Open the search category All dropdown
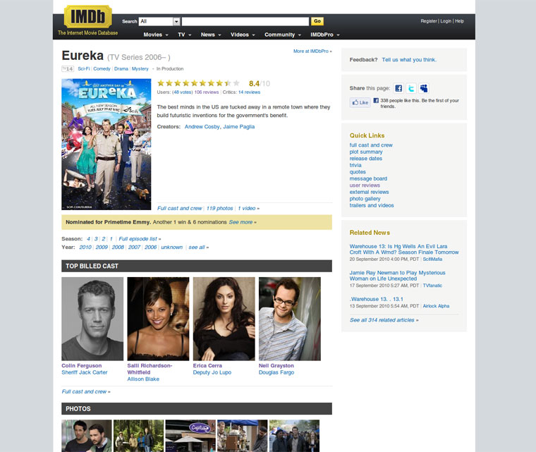This screenshot has width=536, height=452. click(159, 21)
